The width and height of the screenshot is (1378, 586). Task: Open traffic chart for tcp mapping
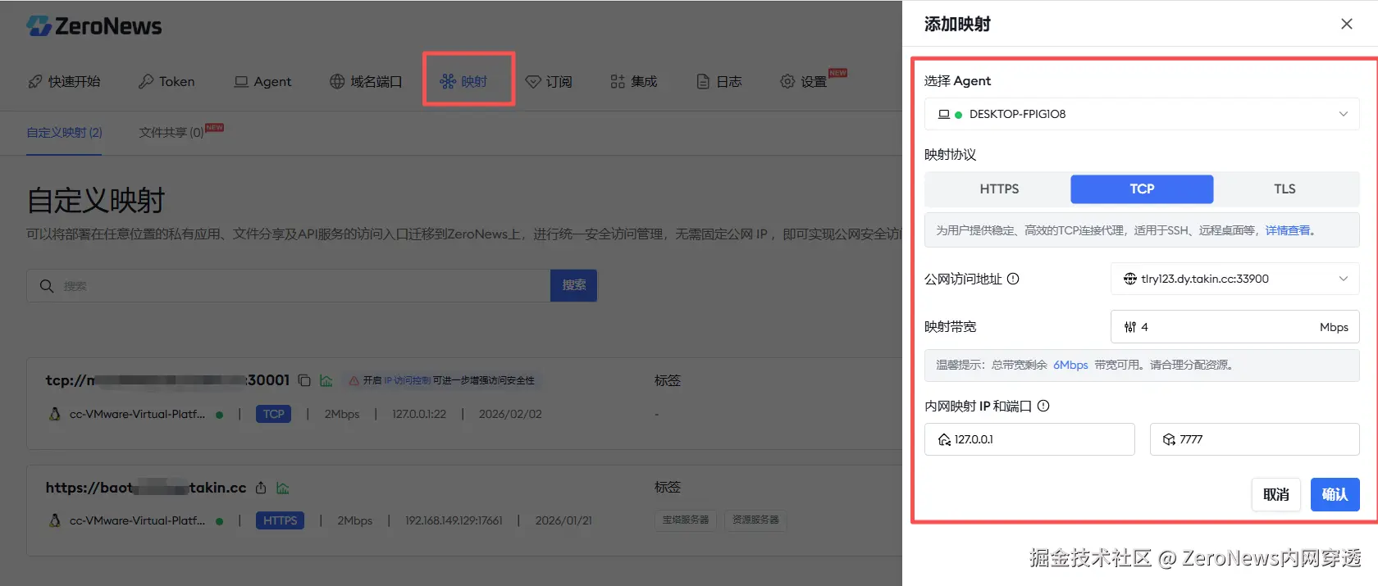(326, 380)
